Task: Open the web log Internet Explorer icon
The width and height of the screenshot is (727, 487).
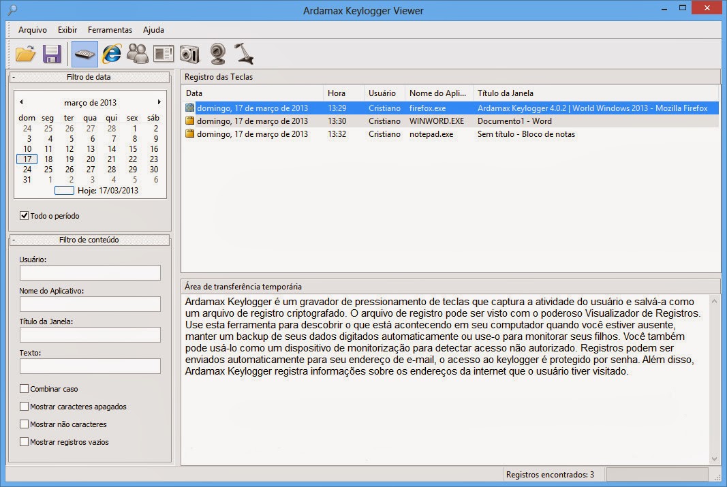Action: 111,54
